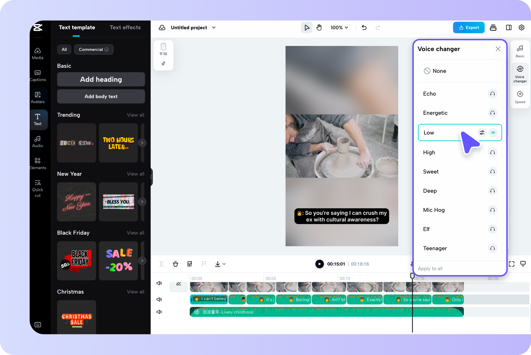
Task: Click the cloud save icon
Action: 162,28
